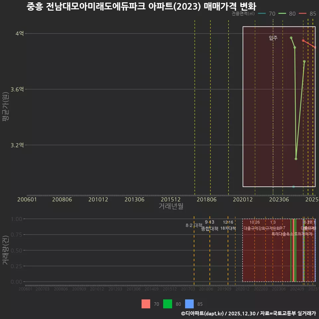Click the green 80 swatch in bottom legend
319x319 pixels.
coord(167,304)
